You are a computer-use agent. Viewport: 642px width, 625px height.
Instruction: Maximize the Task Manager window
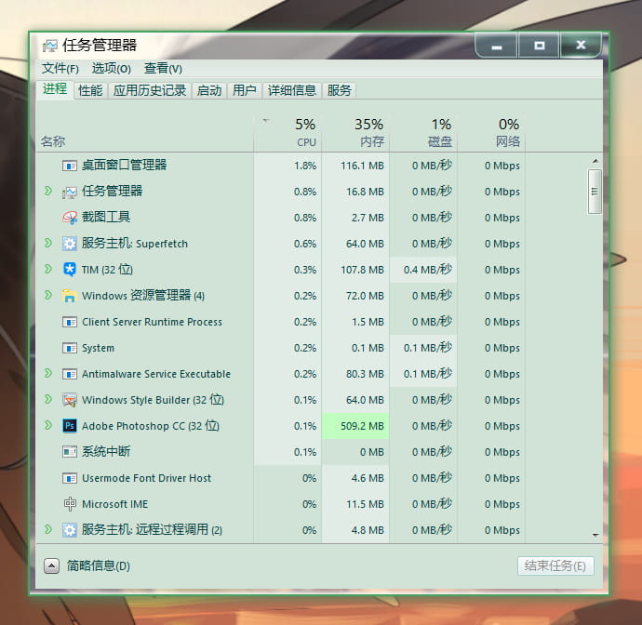tap(540, 46)
